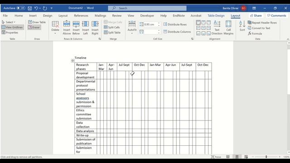Select Align Top Right alignment
290x163 pixels.
[208, 23]
